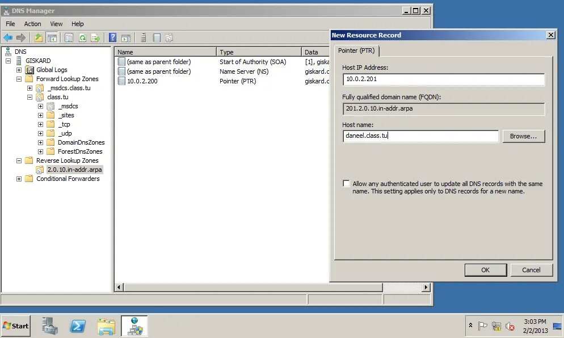This screenshot has height=338, width=564.
Task: Click the network warning tray icon
Action: (x=496, y=326)
